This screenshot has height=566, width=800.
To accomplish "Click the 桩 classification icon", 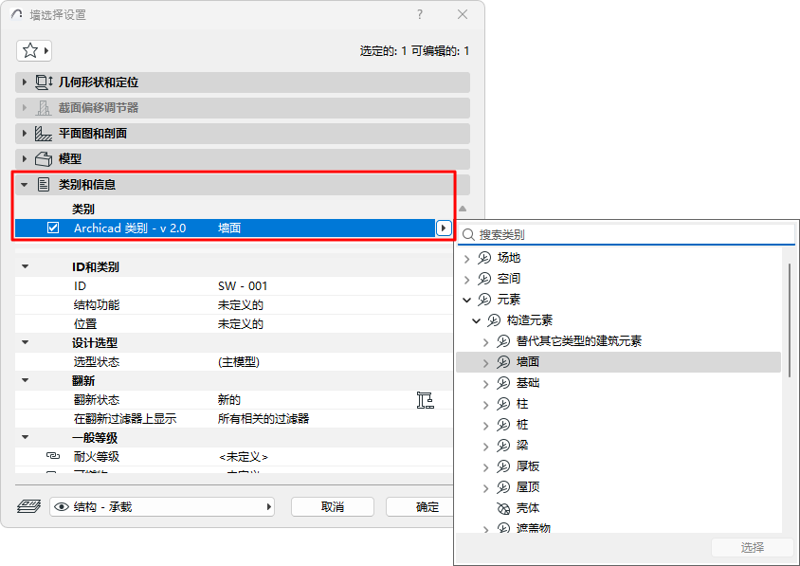I will click(x=503, y=425).
